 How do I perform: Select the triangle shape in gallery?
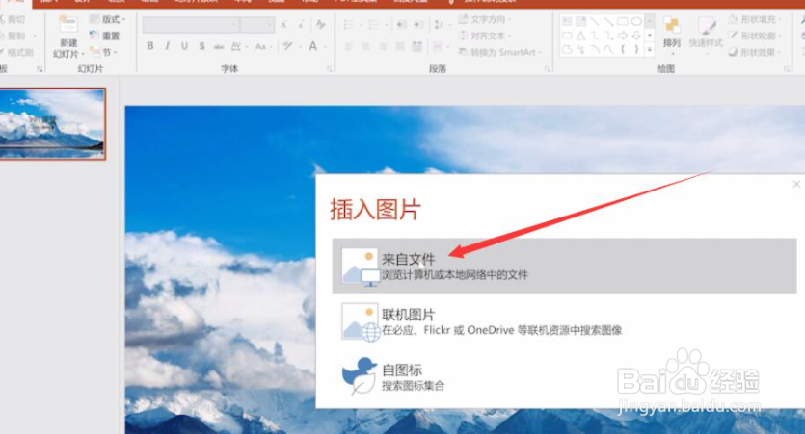(x=580, y=36)
